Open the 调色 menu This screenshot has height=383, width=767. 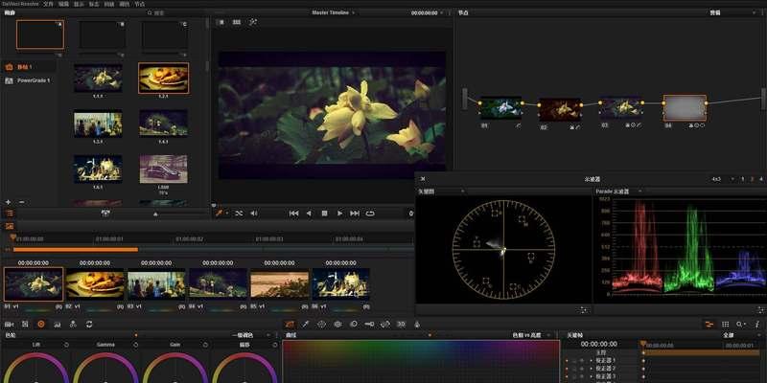pyautogui.click(x=125, y=4)
